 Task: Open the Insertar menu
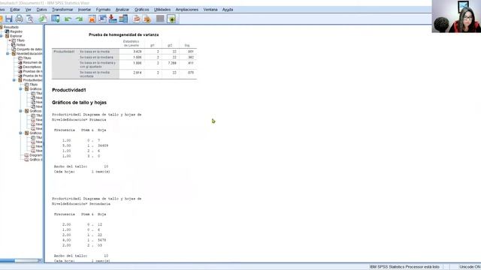pyautogui.click(x=84, y=10)
